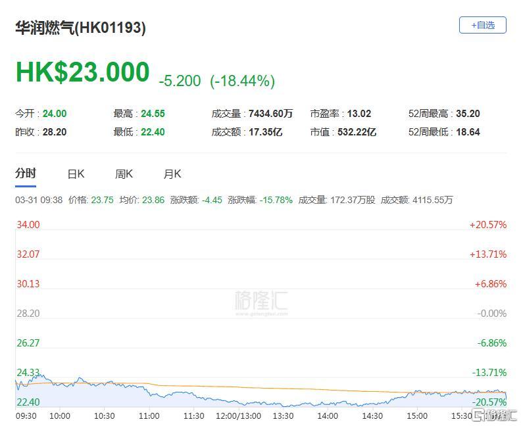The image size is (521, 426).
Task: Click the 52周最高 value 35.20
Action: pyautogui.click(x=468, y=114)
